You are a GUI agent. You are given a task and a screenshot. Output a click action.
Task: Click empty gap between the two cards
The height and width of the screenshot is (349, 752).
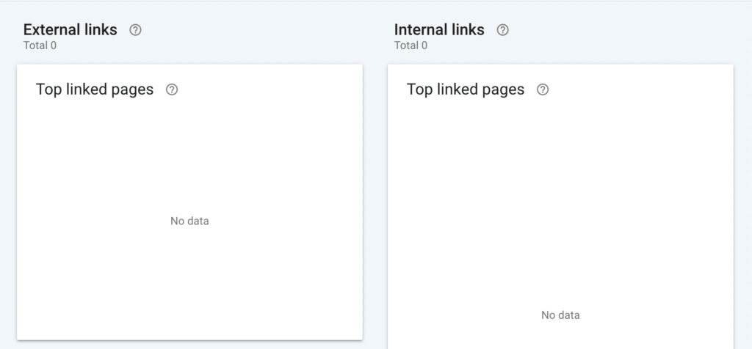point(375,201)
